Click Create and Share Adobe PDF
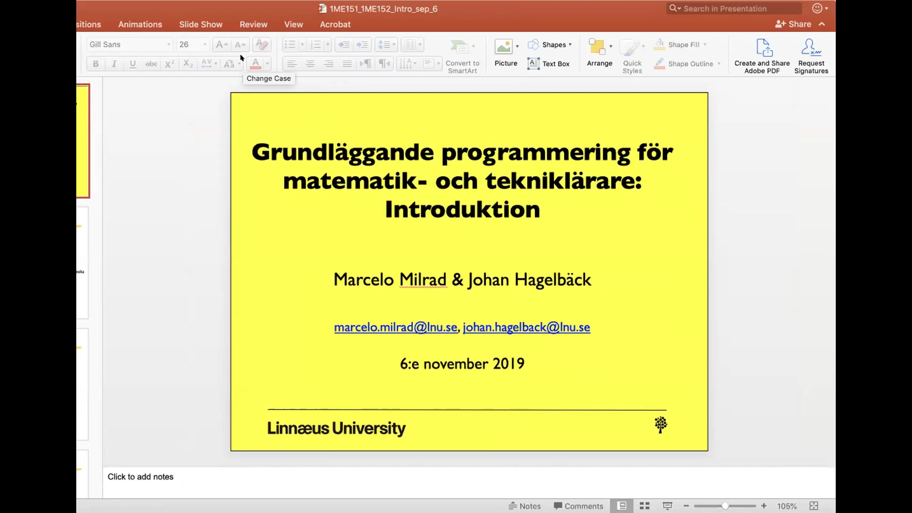The height and width of the screenshot is (513, 912). pyautogui.click(x=762, y=56)
